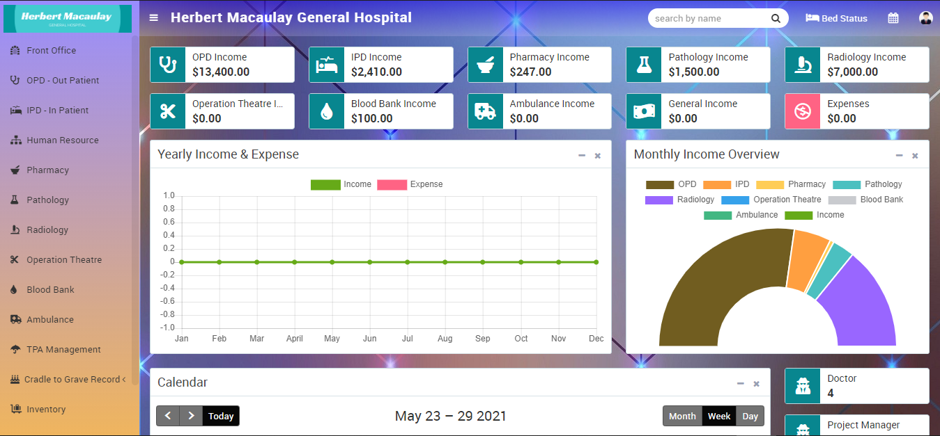Collapse the Monthly Income Overview panel
Screen dimensions: 940x436
point(899,156)
